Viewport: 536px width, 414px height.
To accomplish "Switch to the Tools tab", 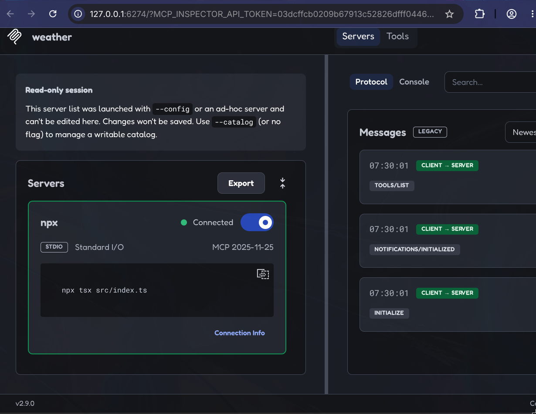I will pos(398,36).
